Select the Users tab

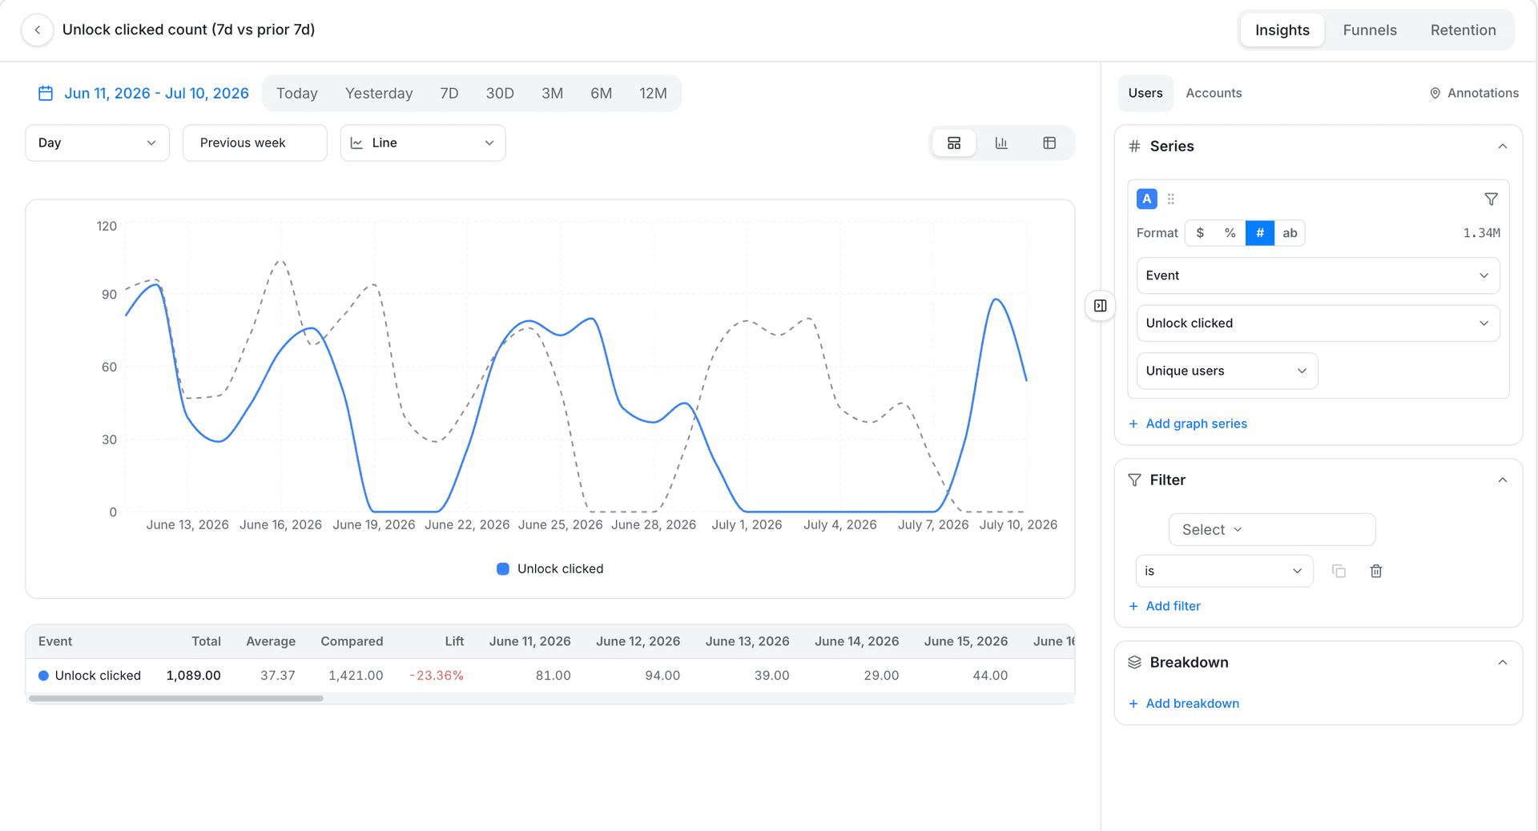[x=1145, y=94]
